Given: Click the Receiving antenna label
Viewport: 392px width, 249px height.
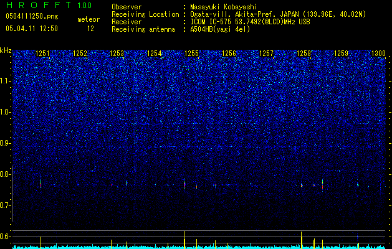Looking at the screenshot, I should 143,29.
